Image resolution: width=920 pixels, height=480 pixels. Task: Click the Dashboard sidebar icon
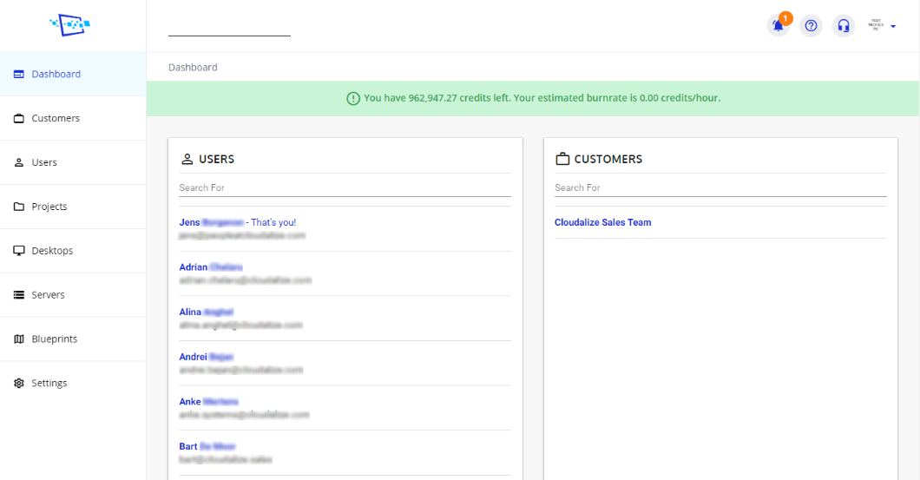coord(19,74)
